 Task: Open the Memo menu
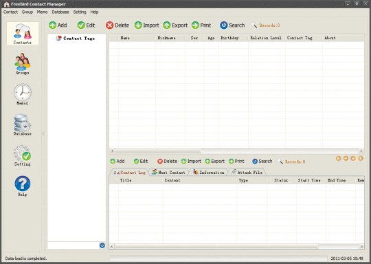click(42, 12)
